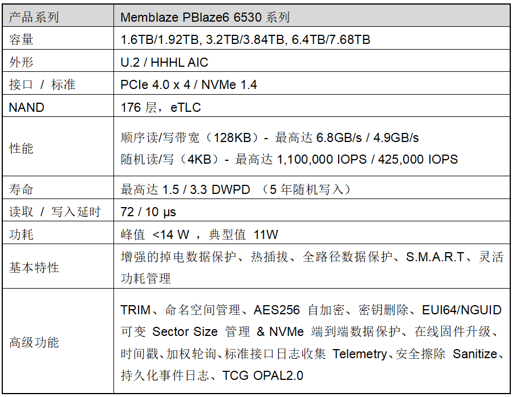Click the 72 / 10 μs latency value
This screenshot has width=512, height=397.
(x=148, y=212)
